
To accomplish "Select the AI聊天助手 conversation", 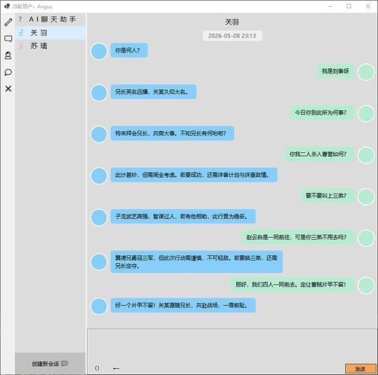I will coord(50,19).
